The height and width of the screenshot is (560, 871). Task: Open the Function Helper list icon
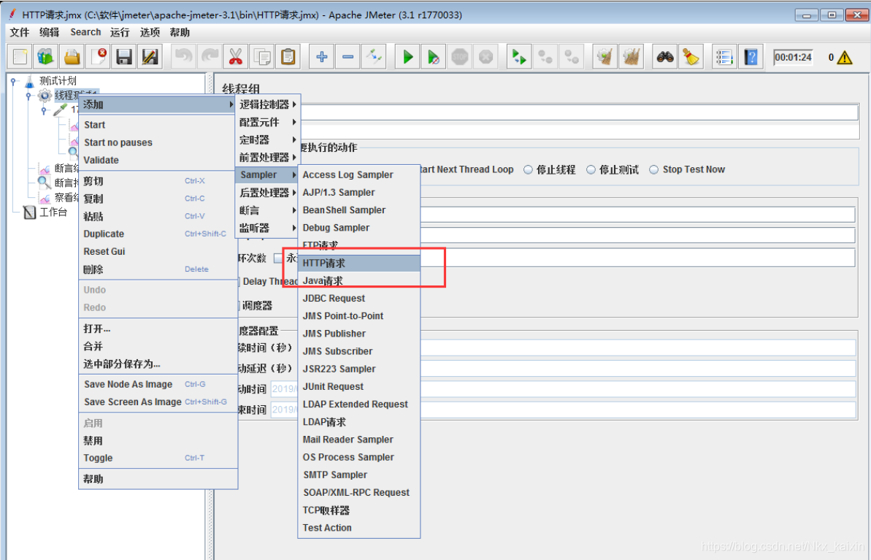(x=724, y=57)
